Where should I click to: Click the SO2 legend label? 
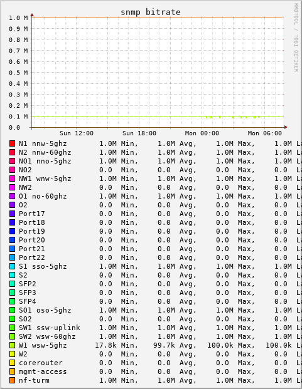[25, 319]
